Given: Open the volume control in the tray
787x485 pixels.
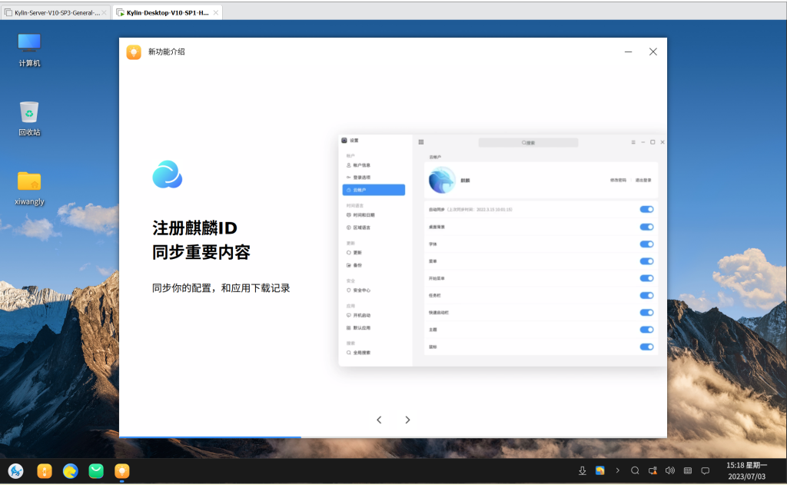Looking at the screenshot, I should point(670,471).
